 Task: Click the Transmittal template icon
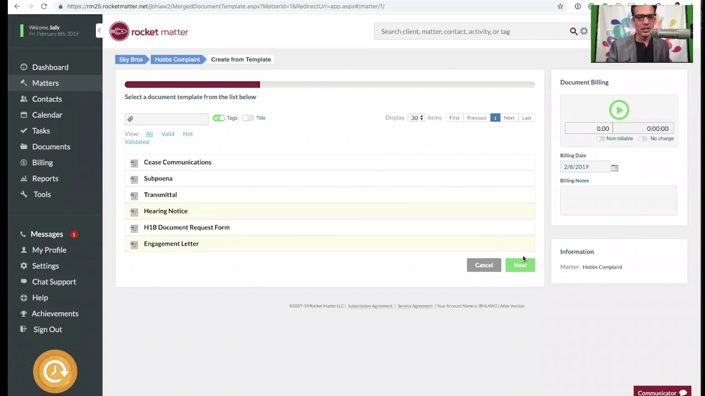point(134,195)
